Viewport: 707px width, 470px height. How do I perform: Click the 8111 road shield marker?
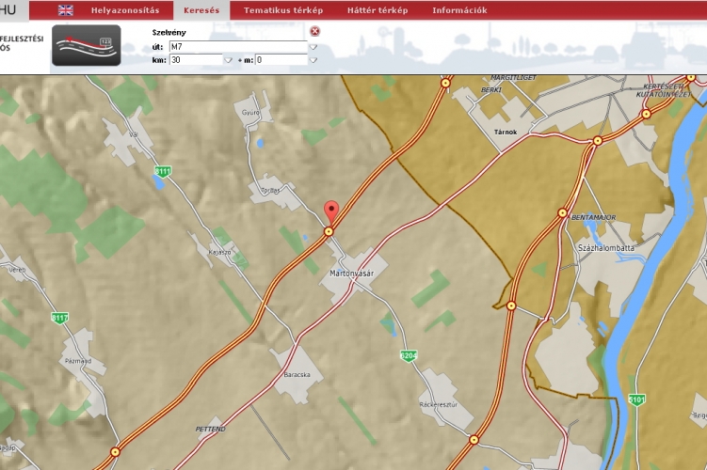(163, 171)
